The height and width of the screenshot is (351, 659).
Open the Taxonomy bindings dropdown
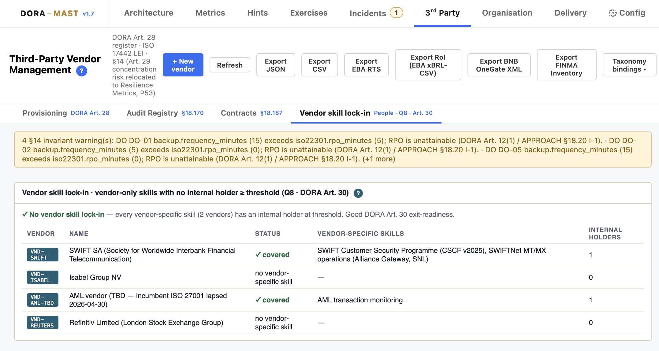point(629,65)
